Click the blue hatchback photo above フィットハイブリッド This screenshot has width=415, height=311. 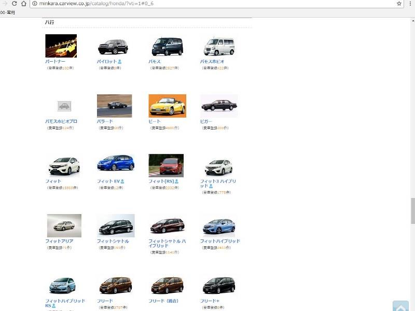coord(219,227)
